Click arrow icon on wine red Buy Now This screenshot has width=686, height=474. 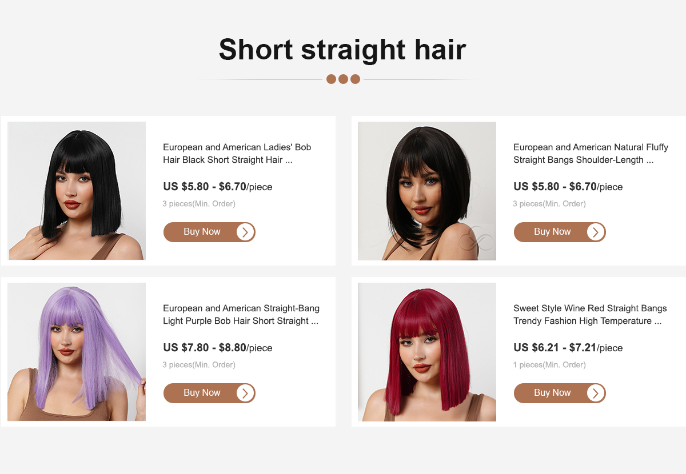click(596, 393)
